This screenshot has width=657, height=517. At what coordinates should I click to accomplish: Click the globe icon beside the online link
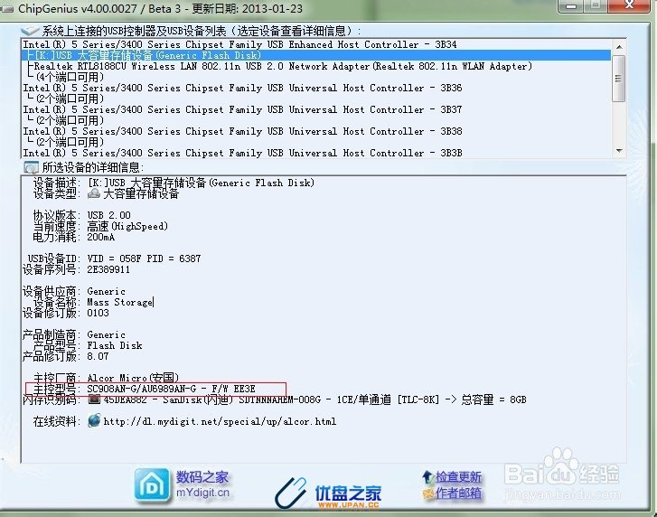(x=94, y=420)
